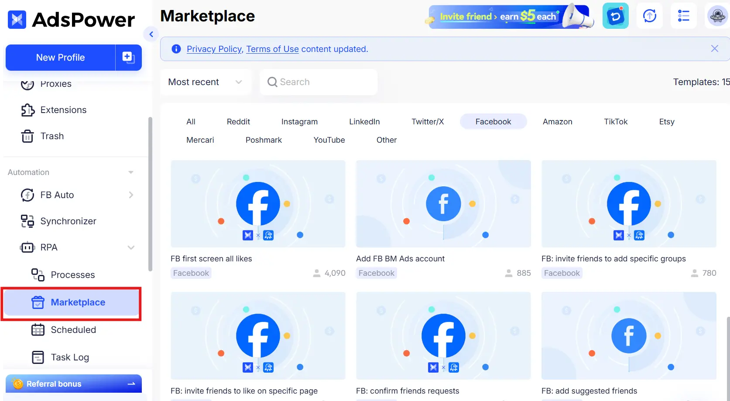Viewport: 730px width, 401px height.
Task: Click the Scheduled calendar icon
Action: coord(38,330)
